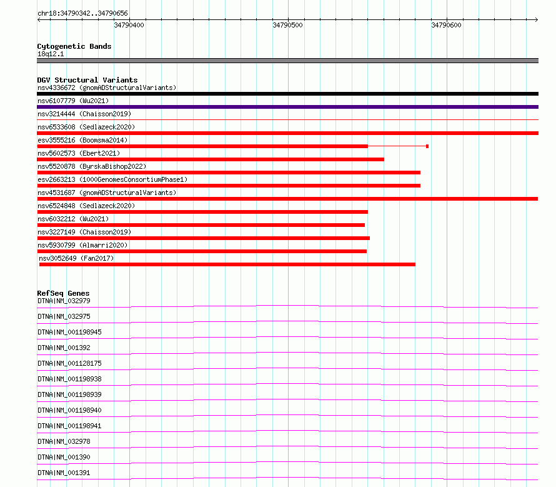Open transcript DTNA|NM_001198939

point(69,394)
